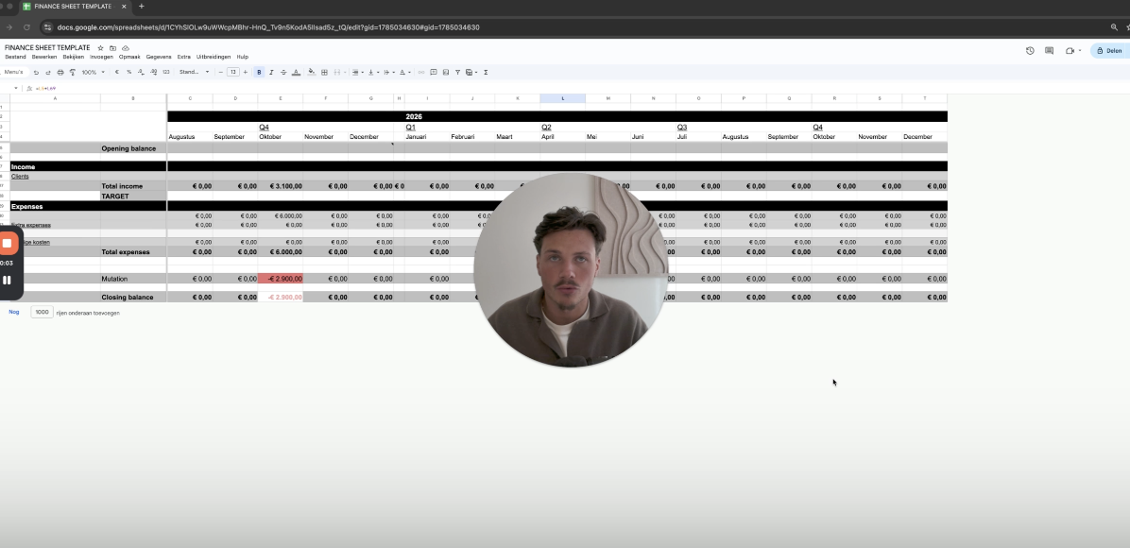Click the Clients label in Income section
This screenshot has width=1130, height=548.
click(20, 176)
